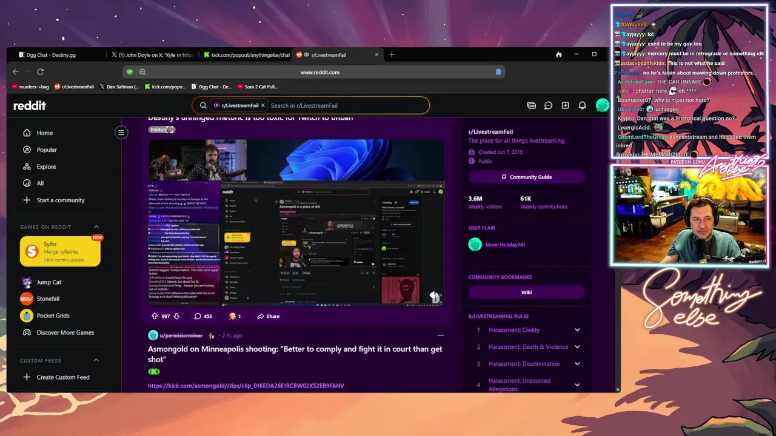
Task: Collapse the Custom Feeds section
Action: (96, 360)
